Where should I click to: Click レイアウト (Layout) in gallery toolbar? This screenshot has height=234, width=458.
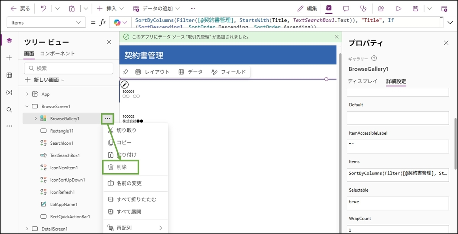pos(152,72)
